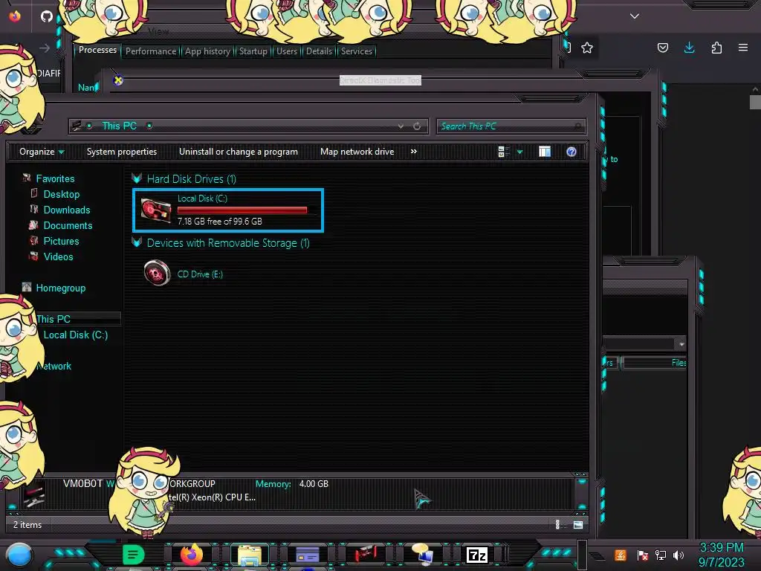Show more toolbar commands chevron
The height and width of the screenshot is (571, 761).
coord(413,152)
